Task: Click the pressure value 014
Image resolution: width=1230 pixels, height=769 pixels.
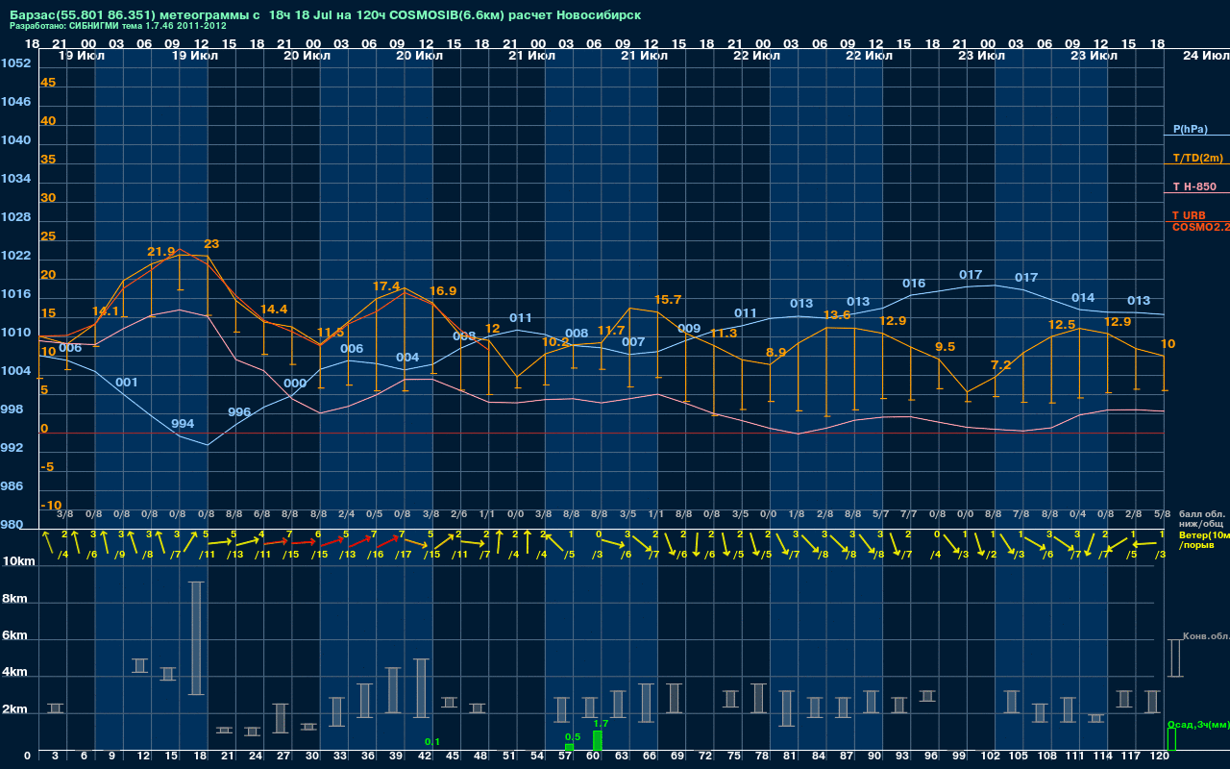Action: point(1083,298)
